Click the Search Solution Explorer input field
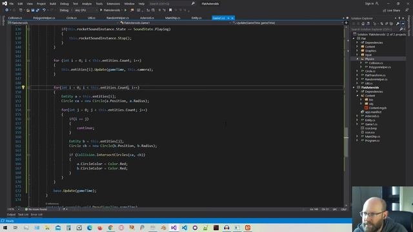 coord(375,29)
